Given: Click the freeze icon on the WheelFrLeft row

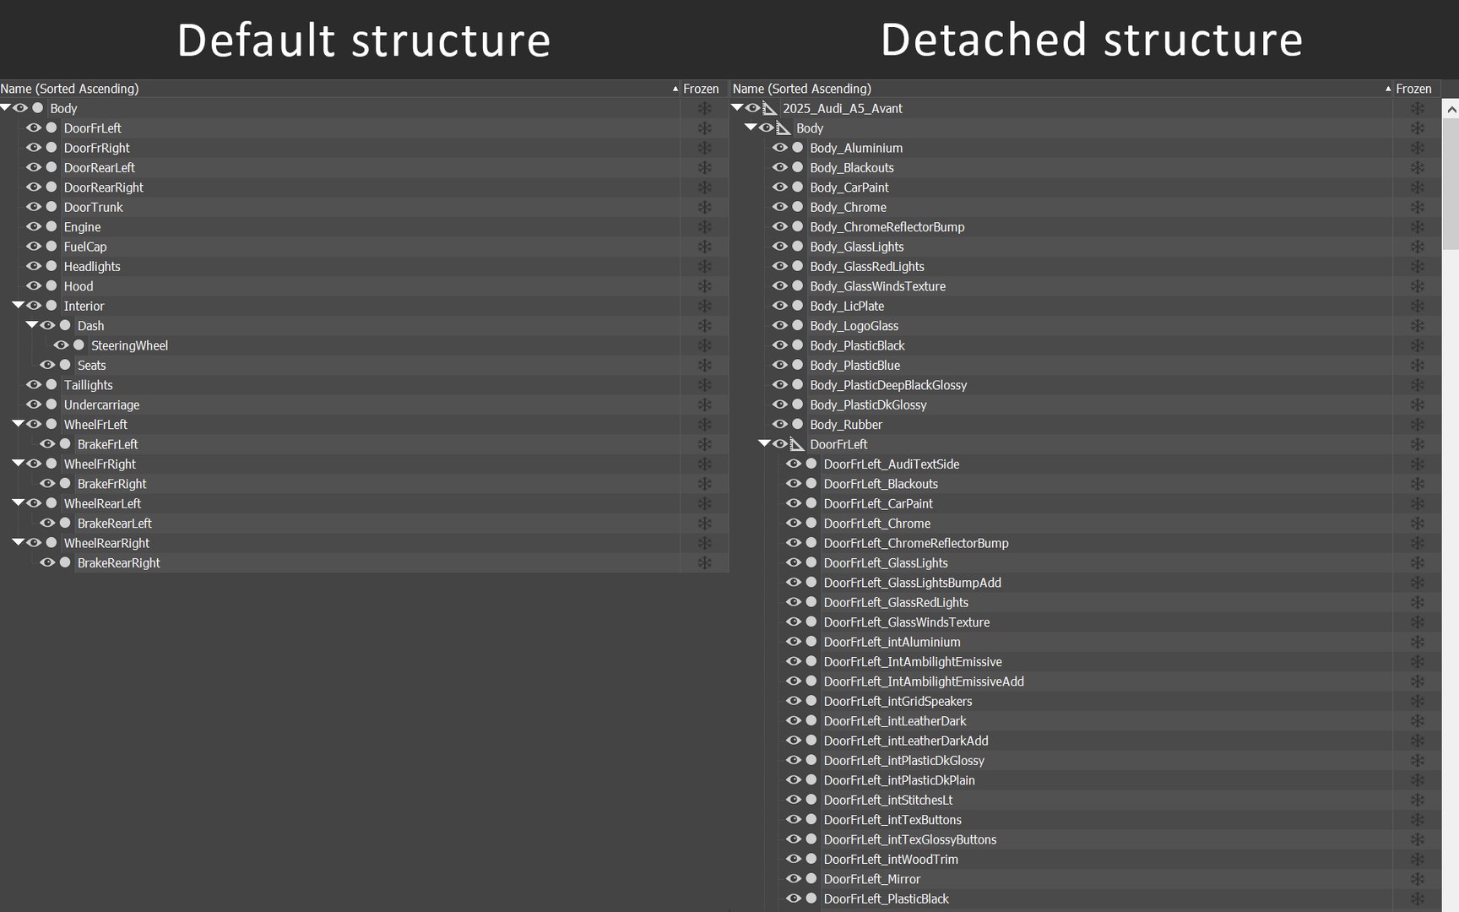Looking at the screenshot, I should 704,425.
